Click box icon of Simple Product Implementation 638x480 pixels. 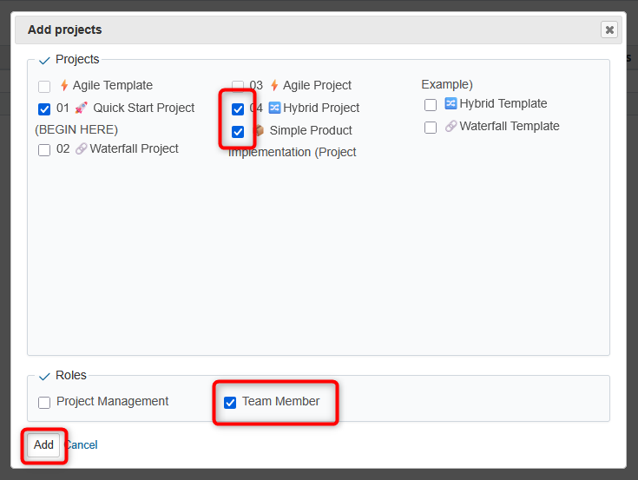259,131
